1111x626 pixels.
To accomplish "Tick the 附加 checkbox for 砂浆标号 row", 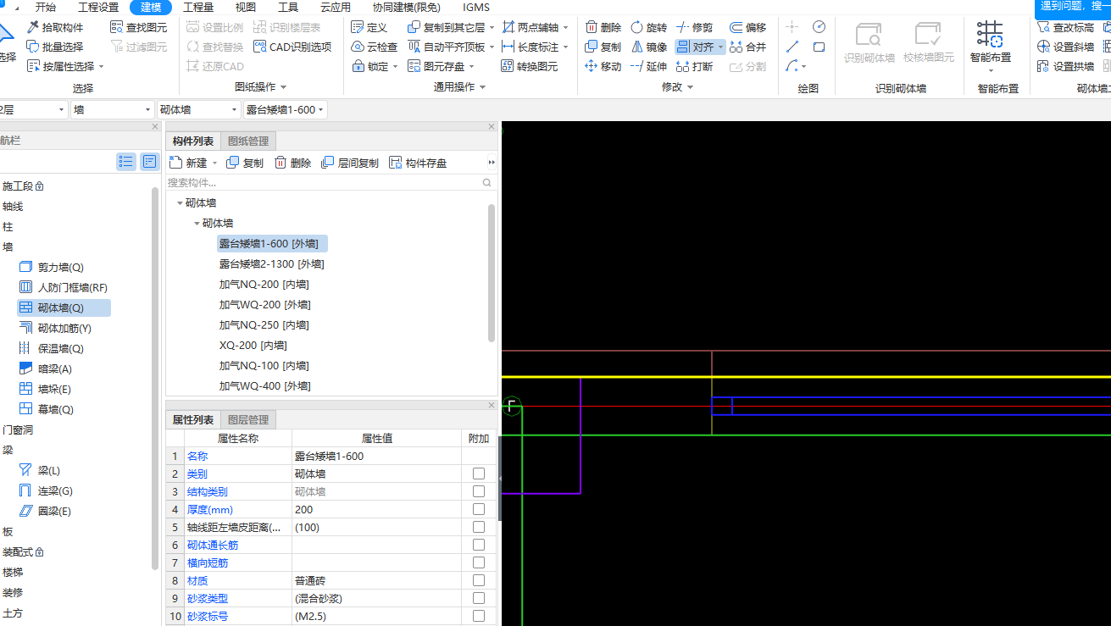I will pyautogui.click(x=479, y=616).
